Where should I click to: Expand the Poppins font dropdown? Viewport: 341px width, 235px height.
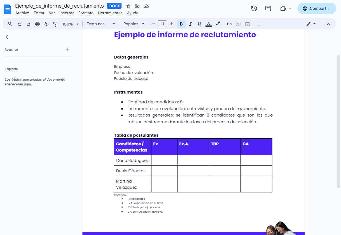click(134, 24)
